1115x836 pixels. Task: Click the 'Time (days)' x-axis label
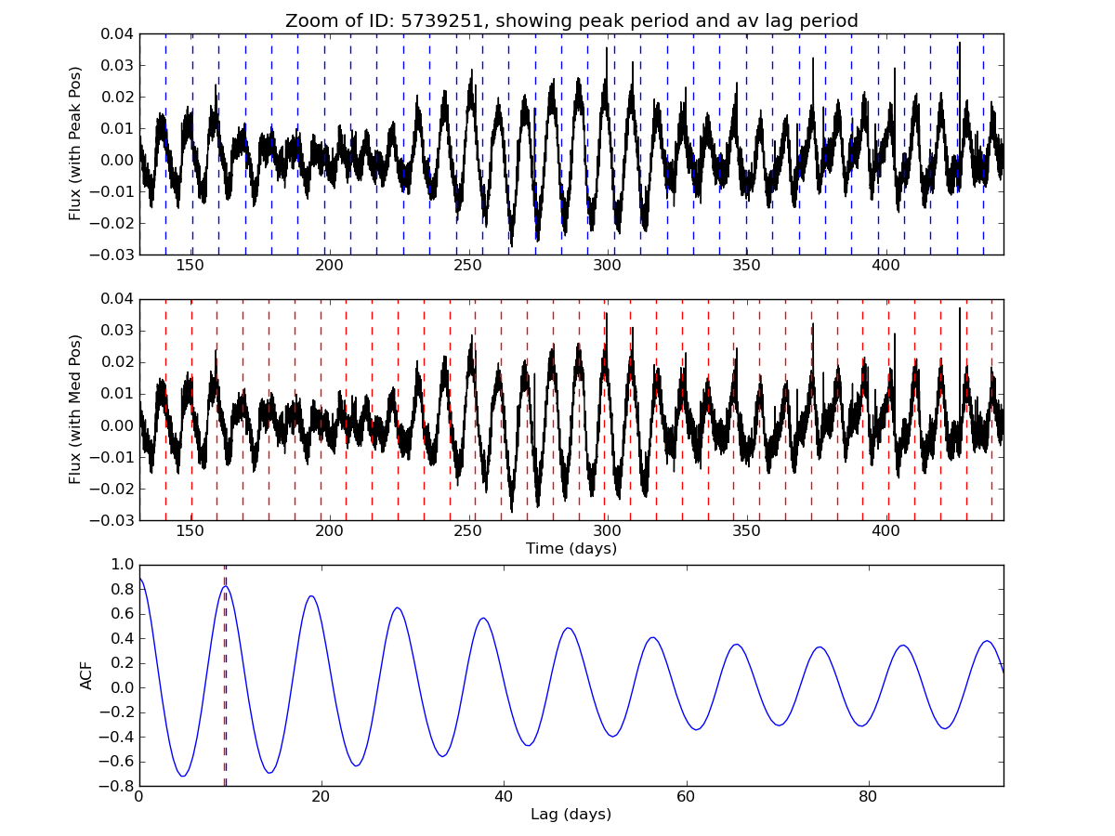coord(571,549)
